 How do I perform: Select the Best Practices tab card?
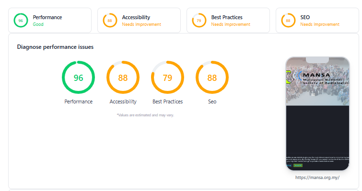pyautogui.click(x=228, y=20)
